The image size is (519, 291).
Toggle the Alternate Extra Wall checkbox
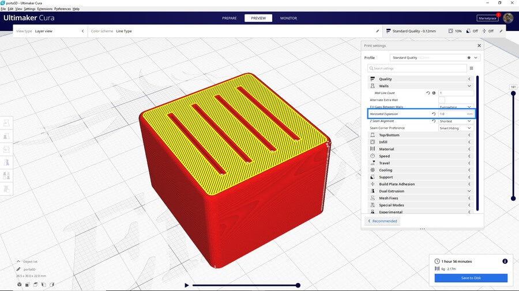click(x=442, y=100)
